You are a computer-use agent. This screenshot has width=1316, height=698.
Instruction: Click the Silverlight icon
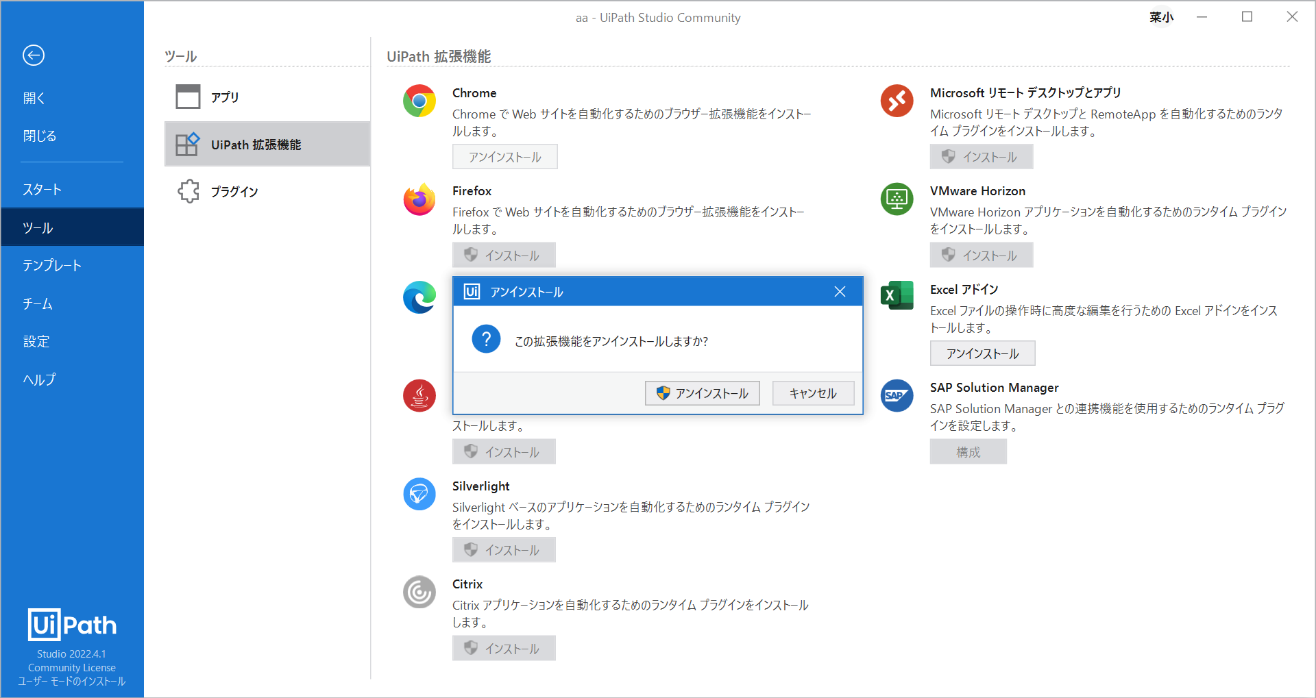(x=419, y=494)
